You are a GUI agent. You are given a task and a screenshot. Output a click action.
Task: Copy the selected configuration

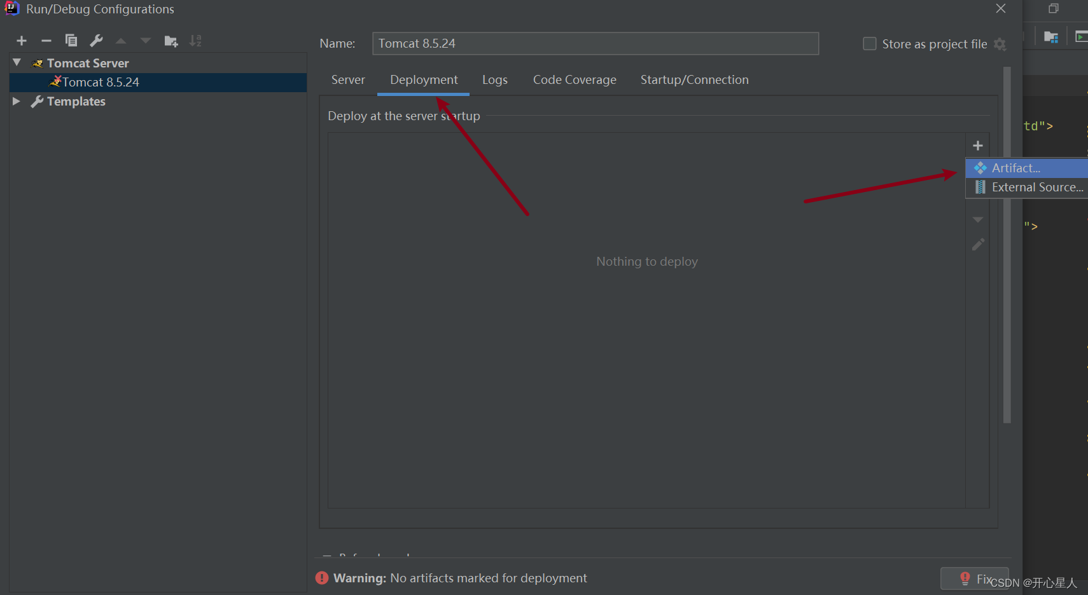coord(71,41)
